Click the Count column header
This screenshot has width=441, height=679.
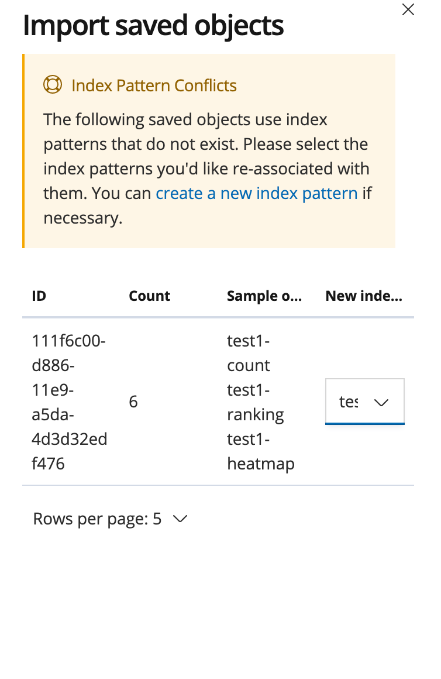point(149,296)
